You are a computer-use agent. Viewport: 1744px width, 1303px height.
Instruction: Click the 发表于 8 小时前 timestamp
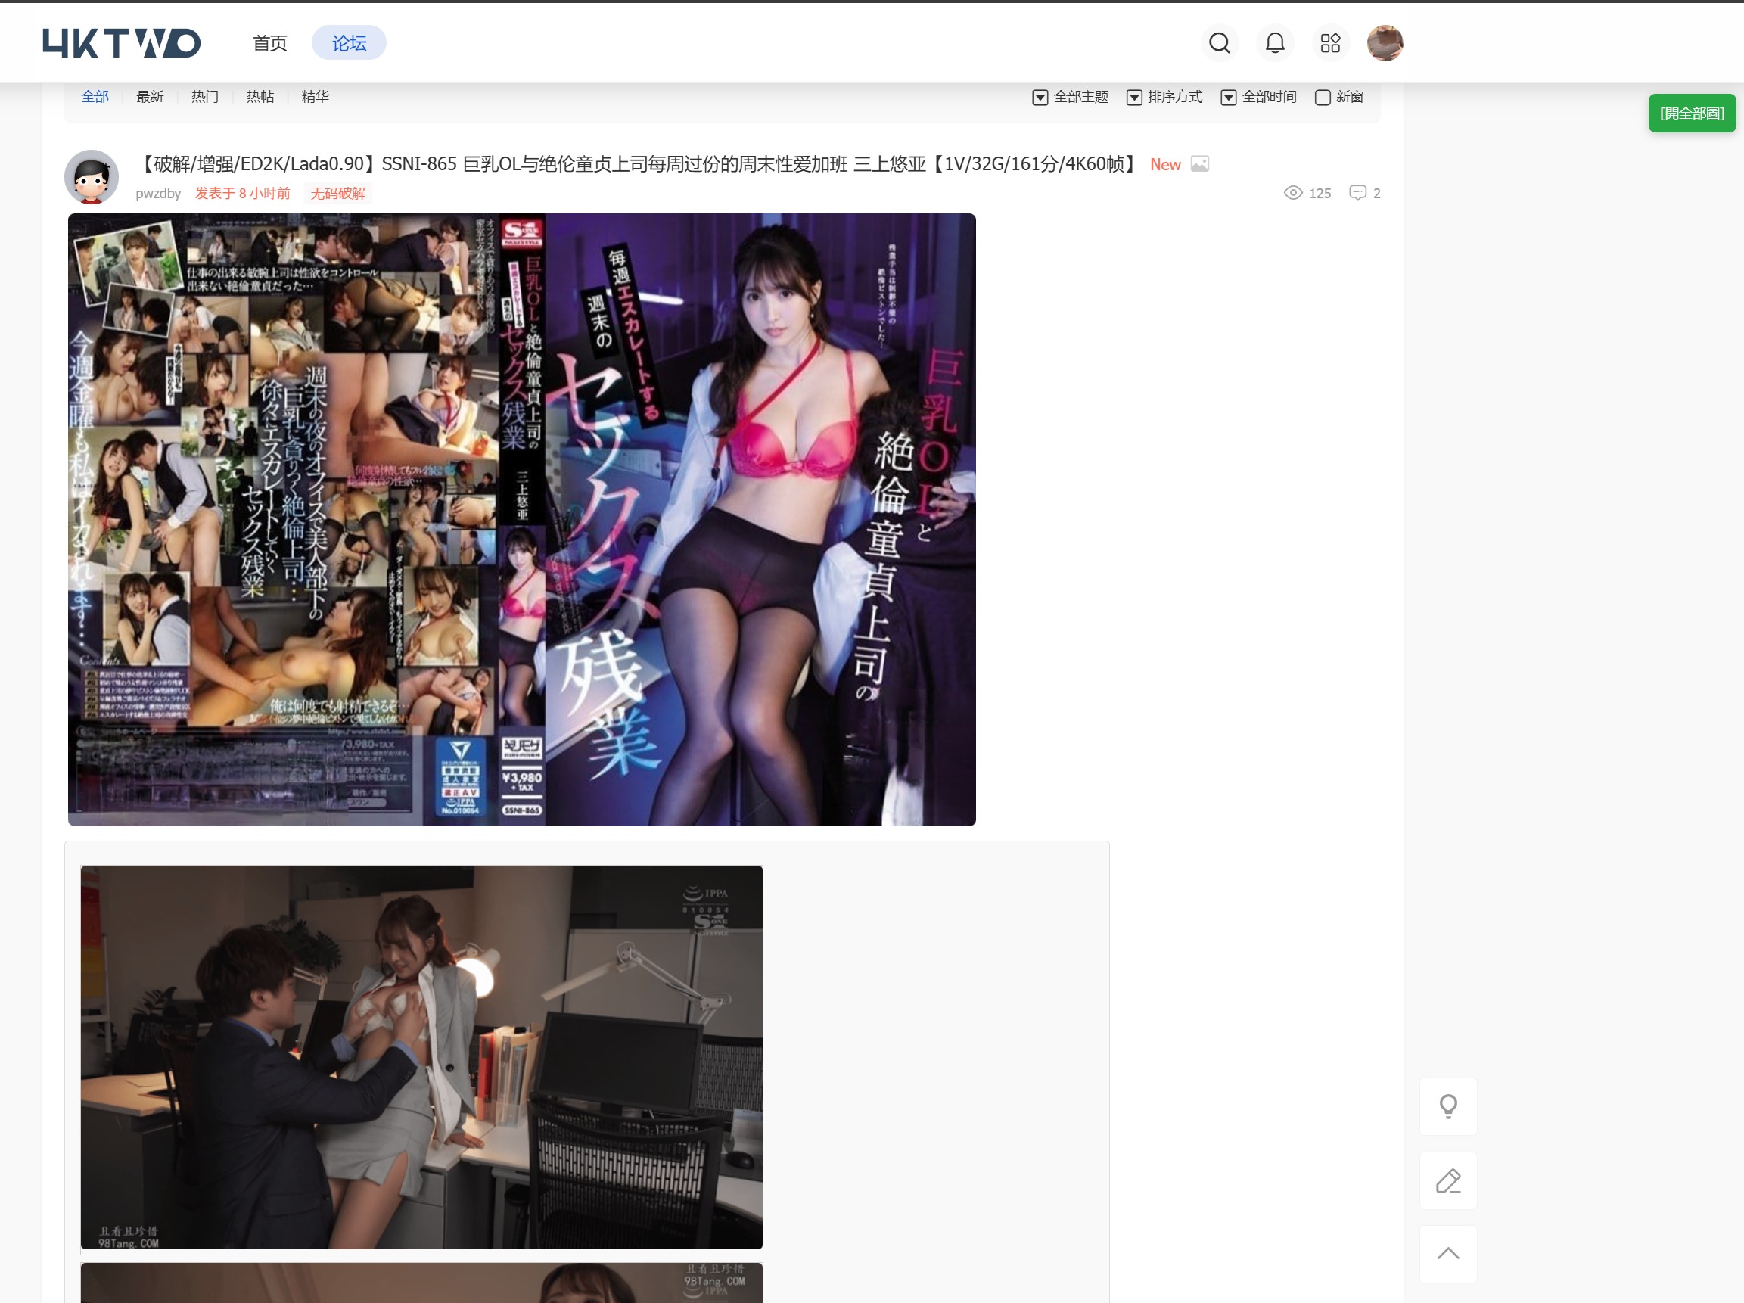click(242, 193)
